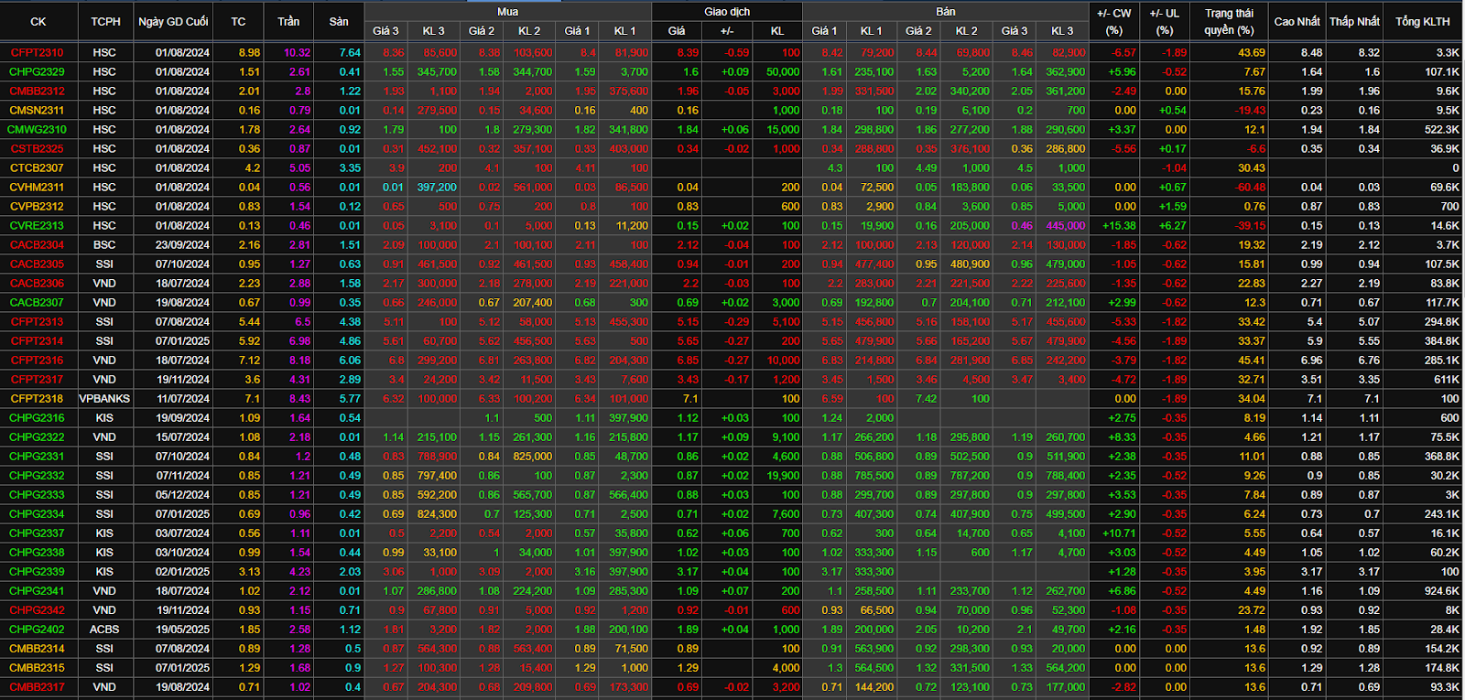Click the Giao dịch group header
The image size is (1465, 700).
[x=727, y=12]
